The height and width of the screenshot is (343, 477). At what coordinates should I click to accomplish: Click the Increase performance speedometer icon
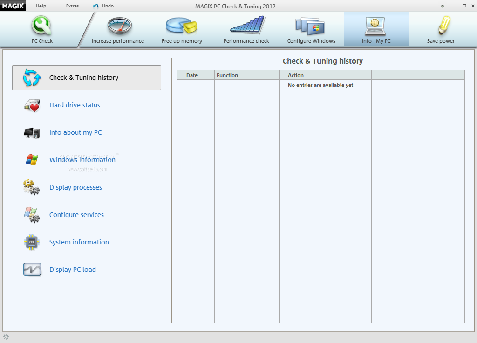pyautogui.click(x=120, y=26)
